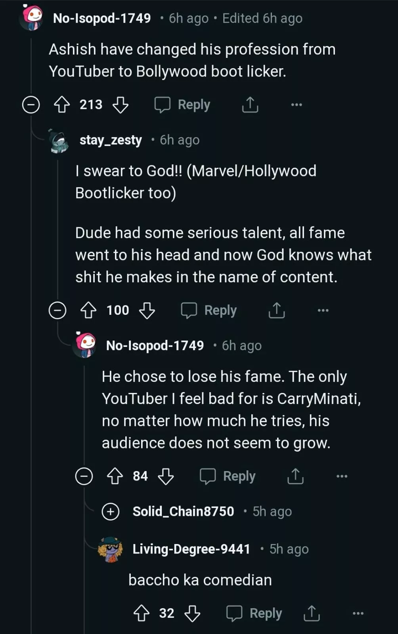Screen dimensions: 398x634
Task: Open more options on the 213-point comment
Action: tap(296, 105)
